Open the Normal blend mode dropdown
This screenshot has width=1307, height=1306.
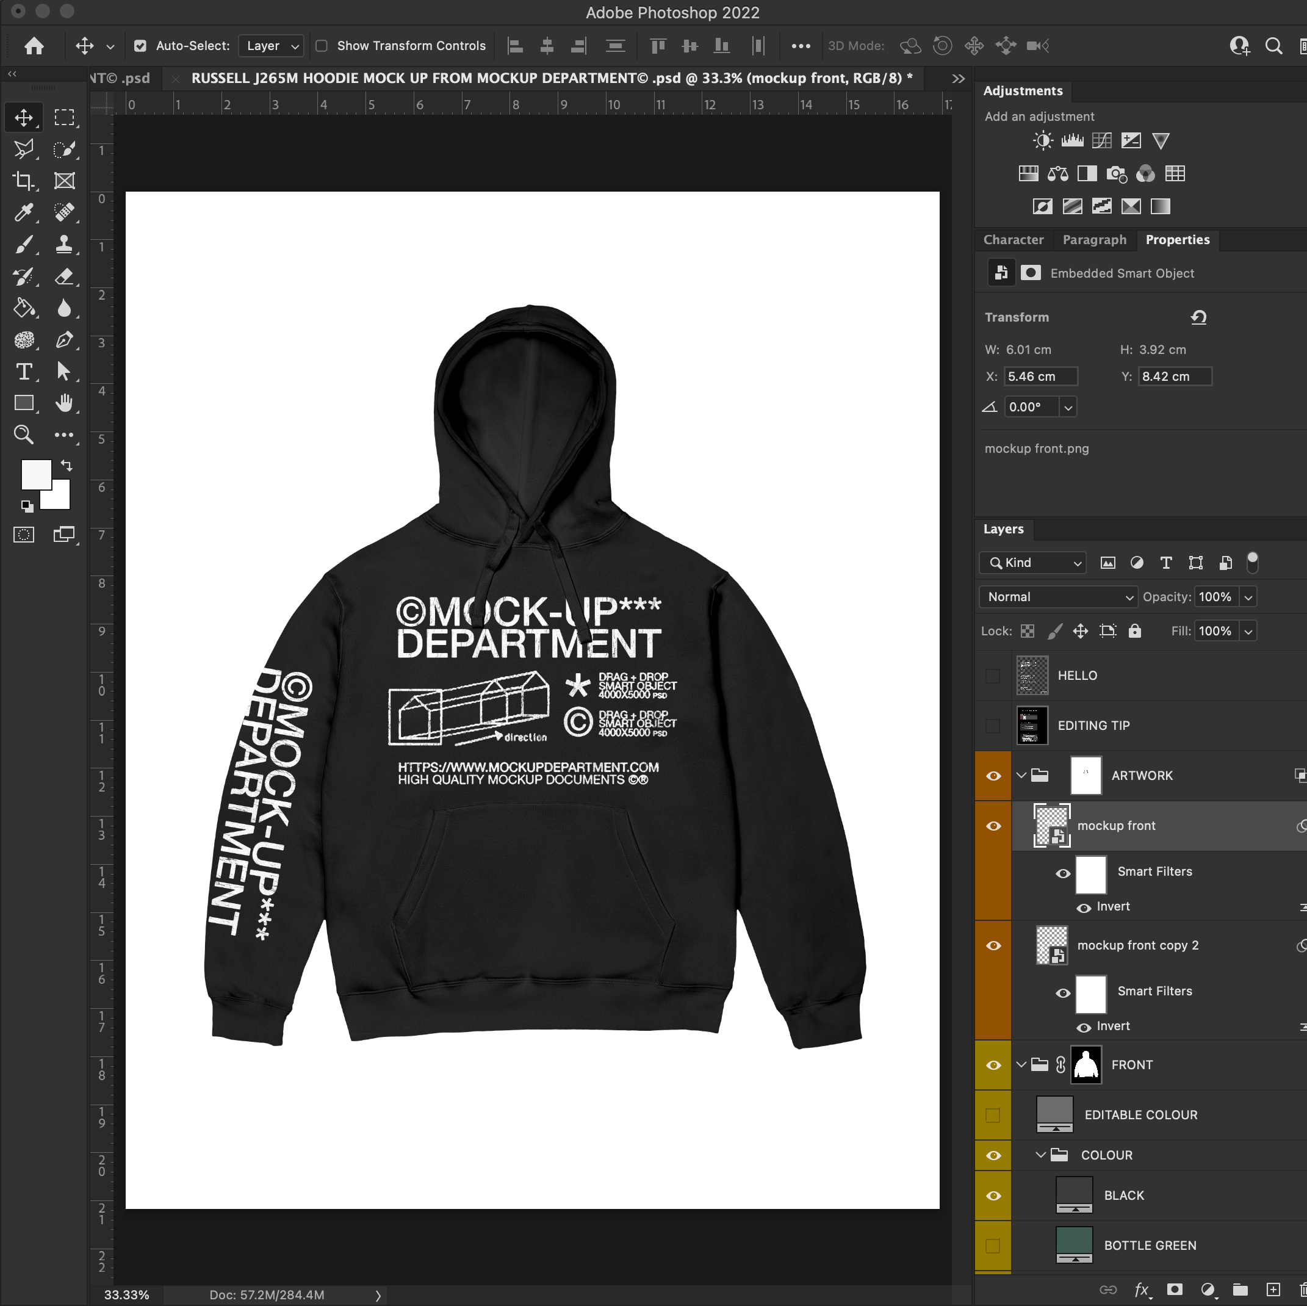point(1058,597)
